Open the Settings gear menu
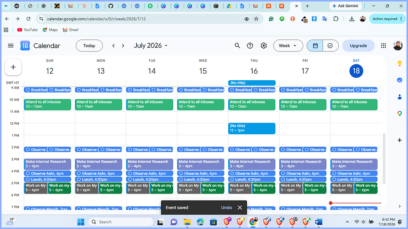 [264, 46]
